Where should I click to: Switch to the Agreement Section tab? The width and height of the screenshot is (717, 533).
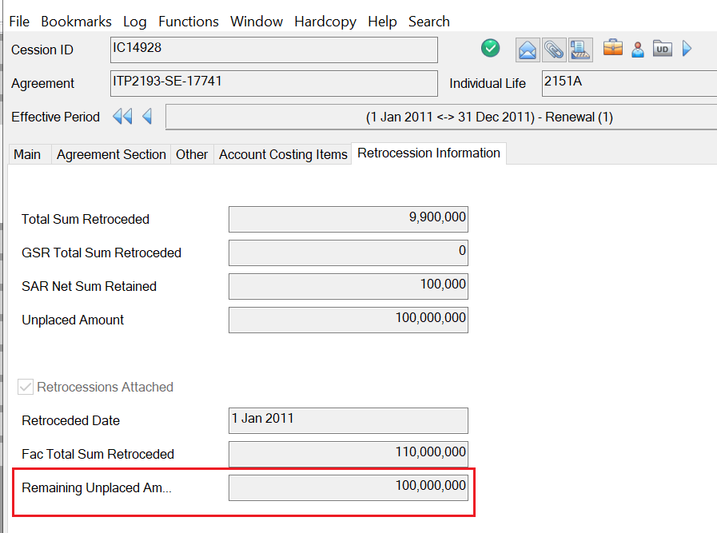click(x=111, y=154)
